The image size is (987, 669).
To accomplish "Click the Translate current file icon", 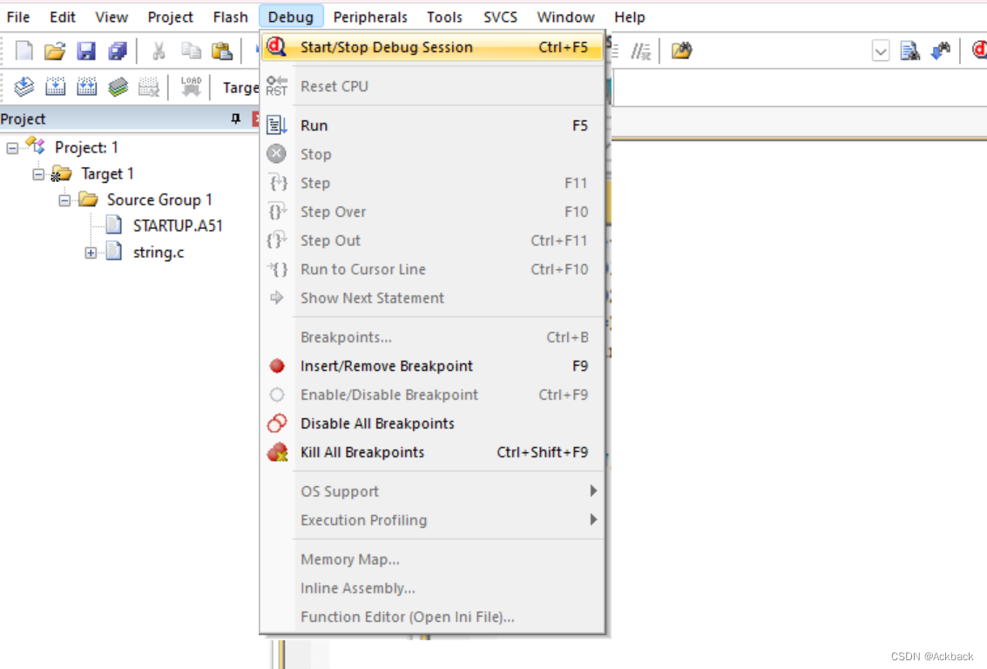I will (24, 86).
